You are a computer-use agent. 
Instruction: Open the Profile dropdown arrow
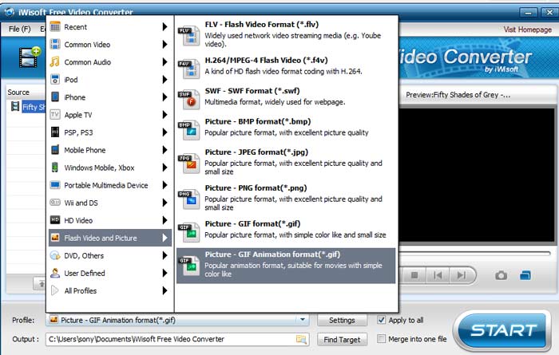click(303, 319)
